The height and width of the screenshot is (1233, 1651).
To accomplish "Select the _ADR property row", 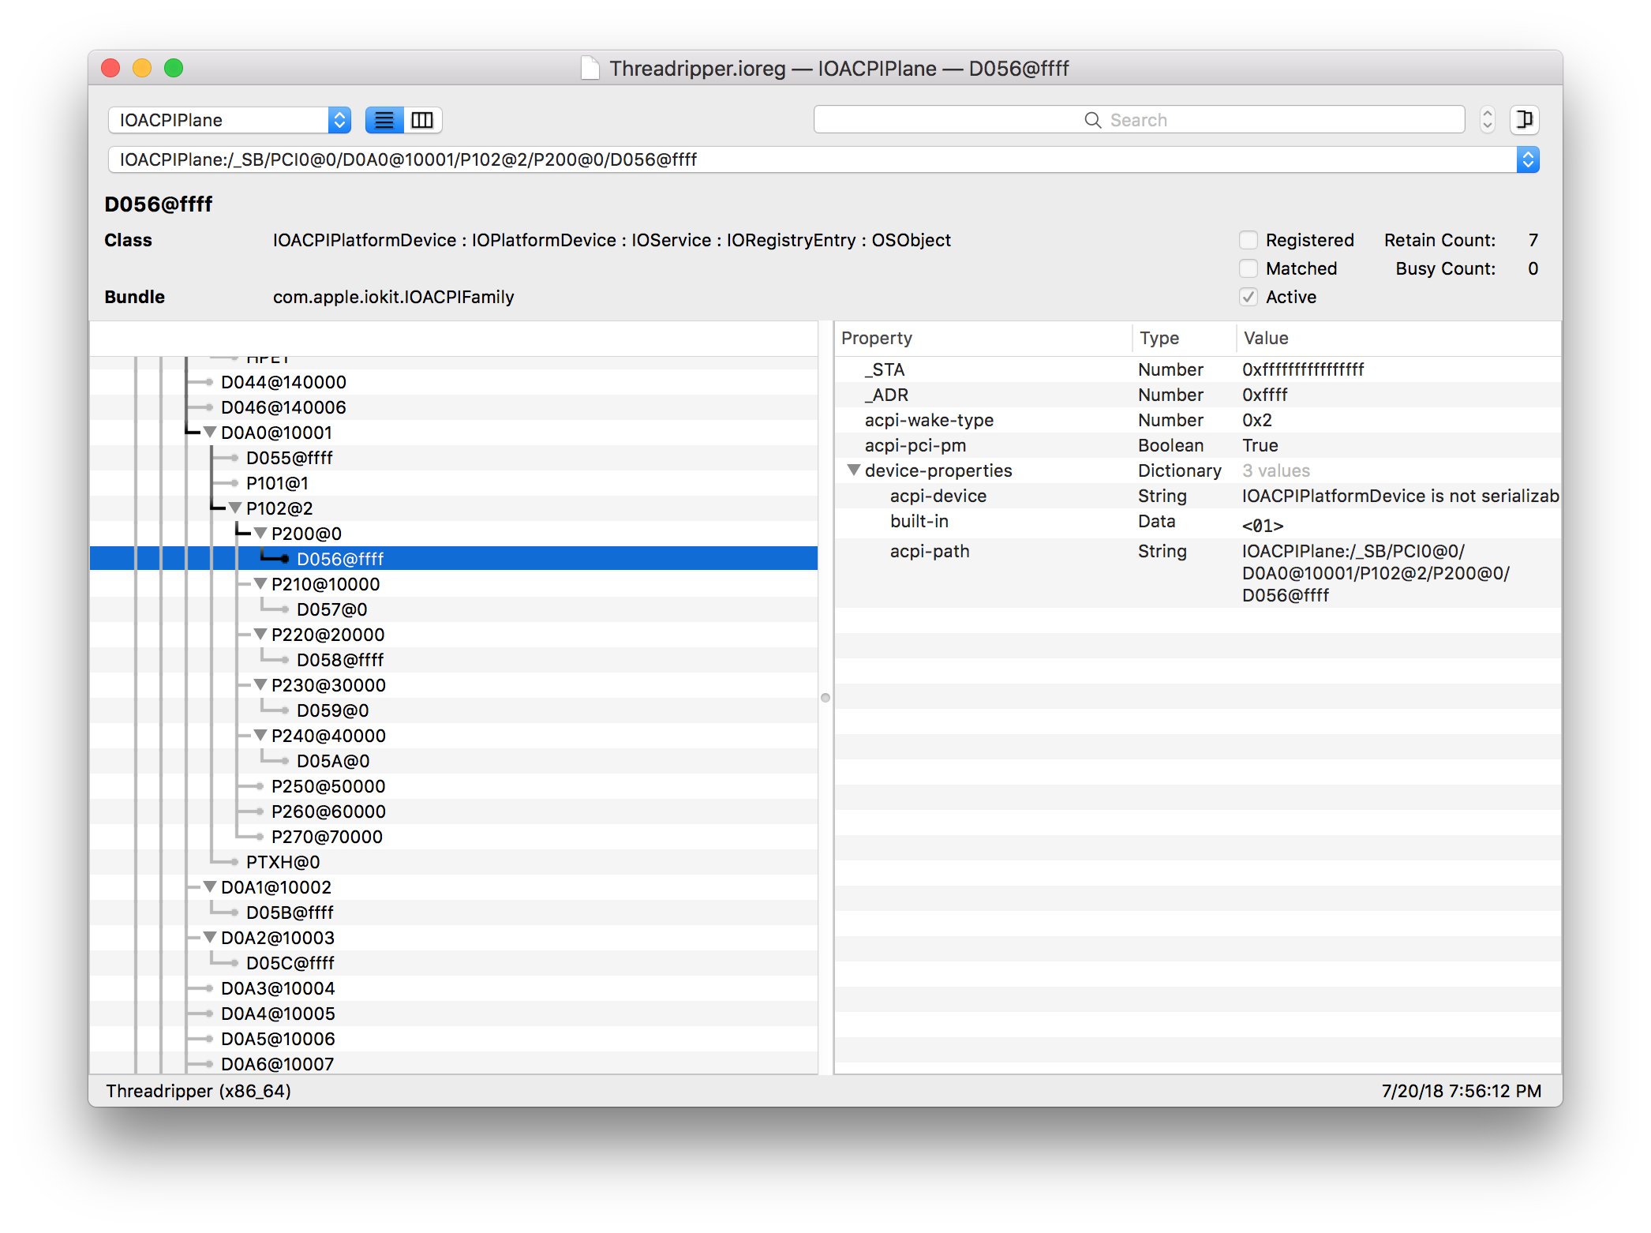I will [1197, 395].
